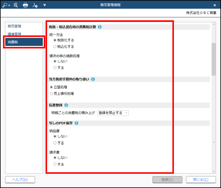The image size is (221, 188).
Task: Open the print preview icon
Action: [16, 5]
